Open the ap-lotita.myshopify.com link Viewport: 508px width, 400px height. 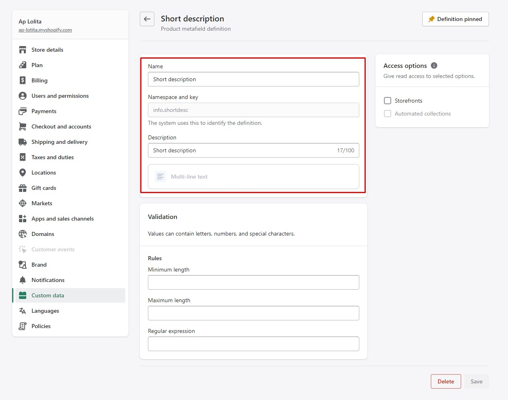(x=45, y=30)
